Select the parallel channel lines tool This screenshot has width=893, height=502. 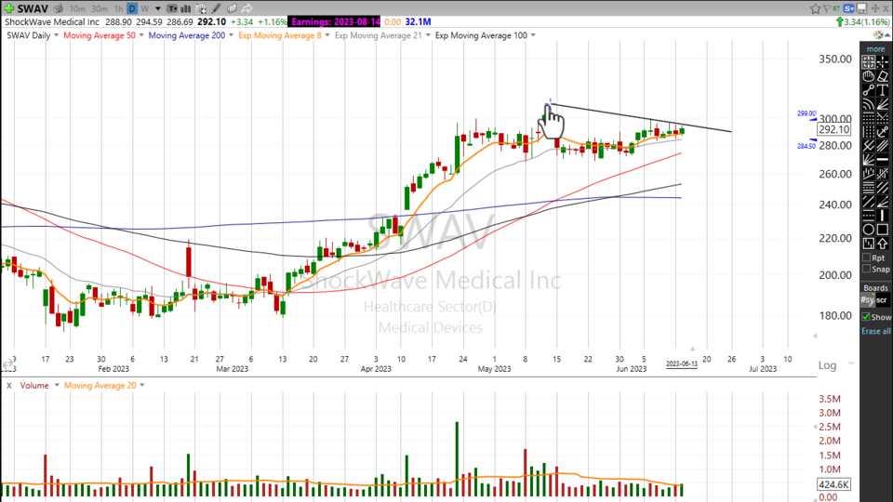pos(882,146)
